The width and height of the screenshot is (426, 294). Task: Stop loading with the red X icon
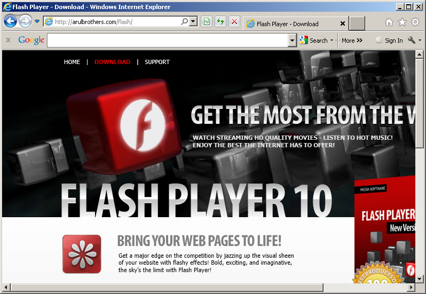[x=234, y=21]
